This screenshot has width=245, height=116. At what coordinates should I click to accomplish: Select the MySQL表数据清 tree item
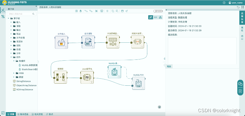point(28,65)
